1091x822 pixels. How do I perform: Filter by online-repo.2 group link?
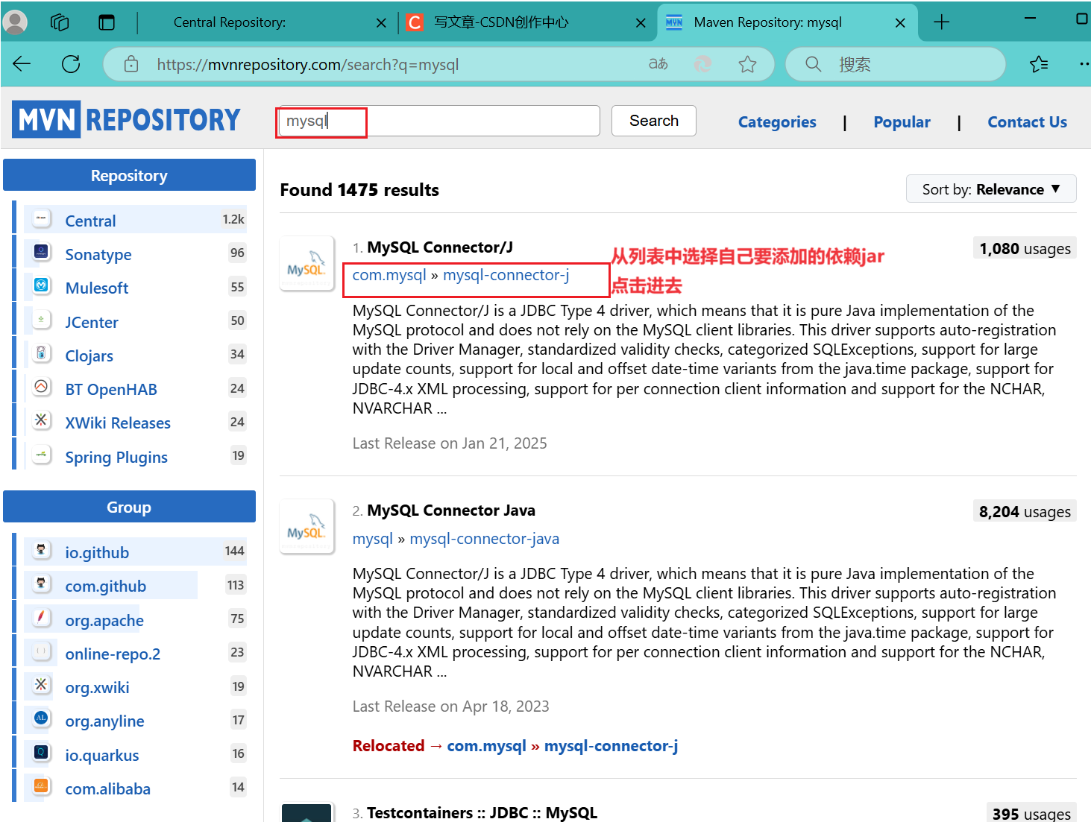point(113,654)
